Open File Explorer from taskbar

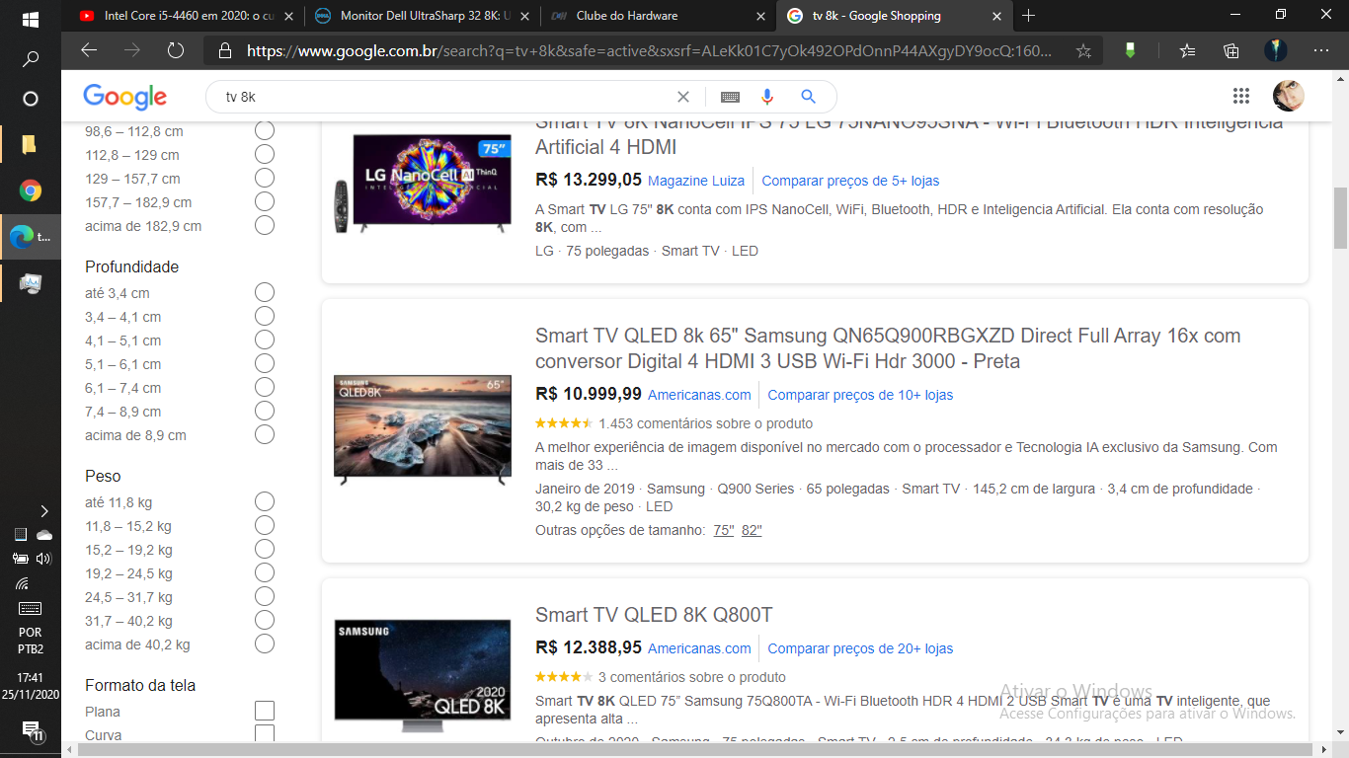point(30,145)
